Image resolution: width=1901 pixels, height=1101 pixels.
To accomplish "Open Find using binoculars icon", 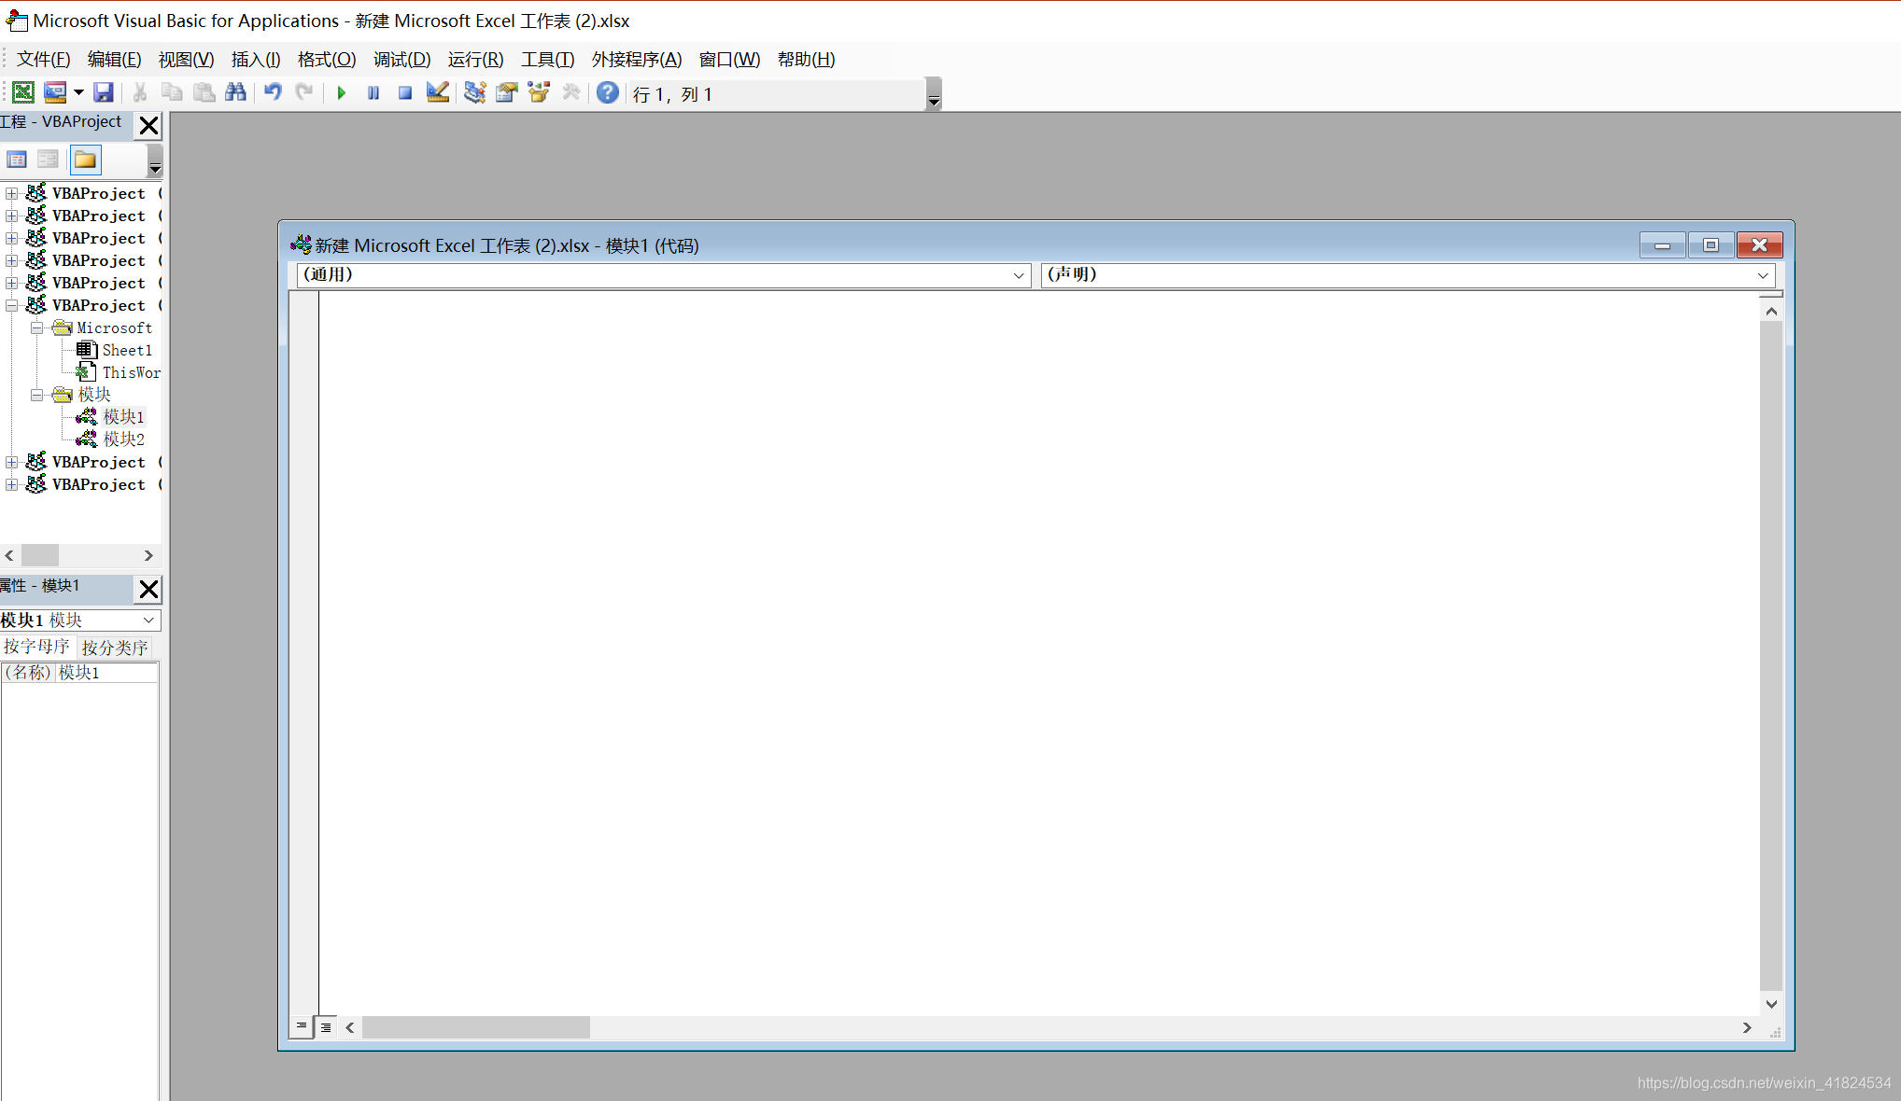I will [x=236, y=92].
